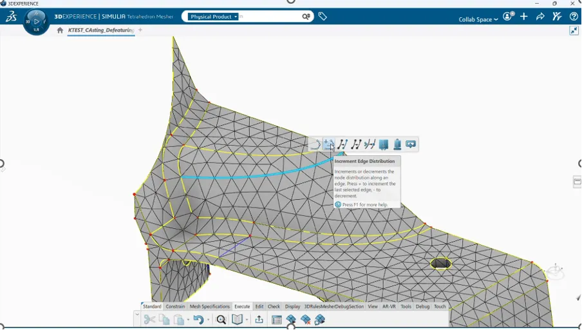Image resolution: width=582 pixels, height=330 pixels.
Task: Open the 3DEXPERIENCE compass
Action: [36, 21]
